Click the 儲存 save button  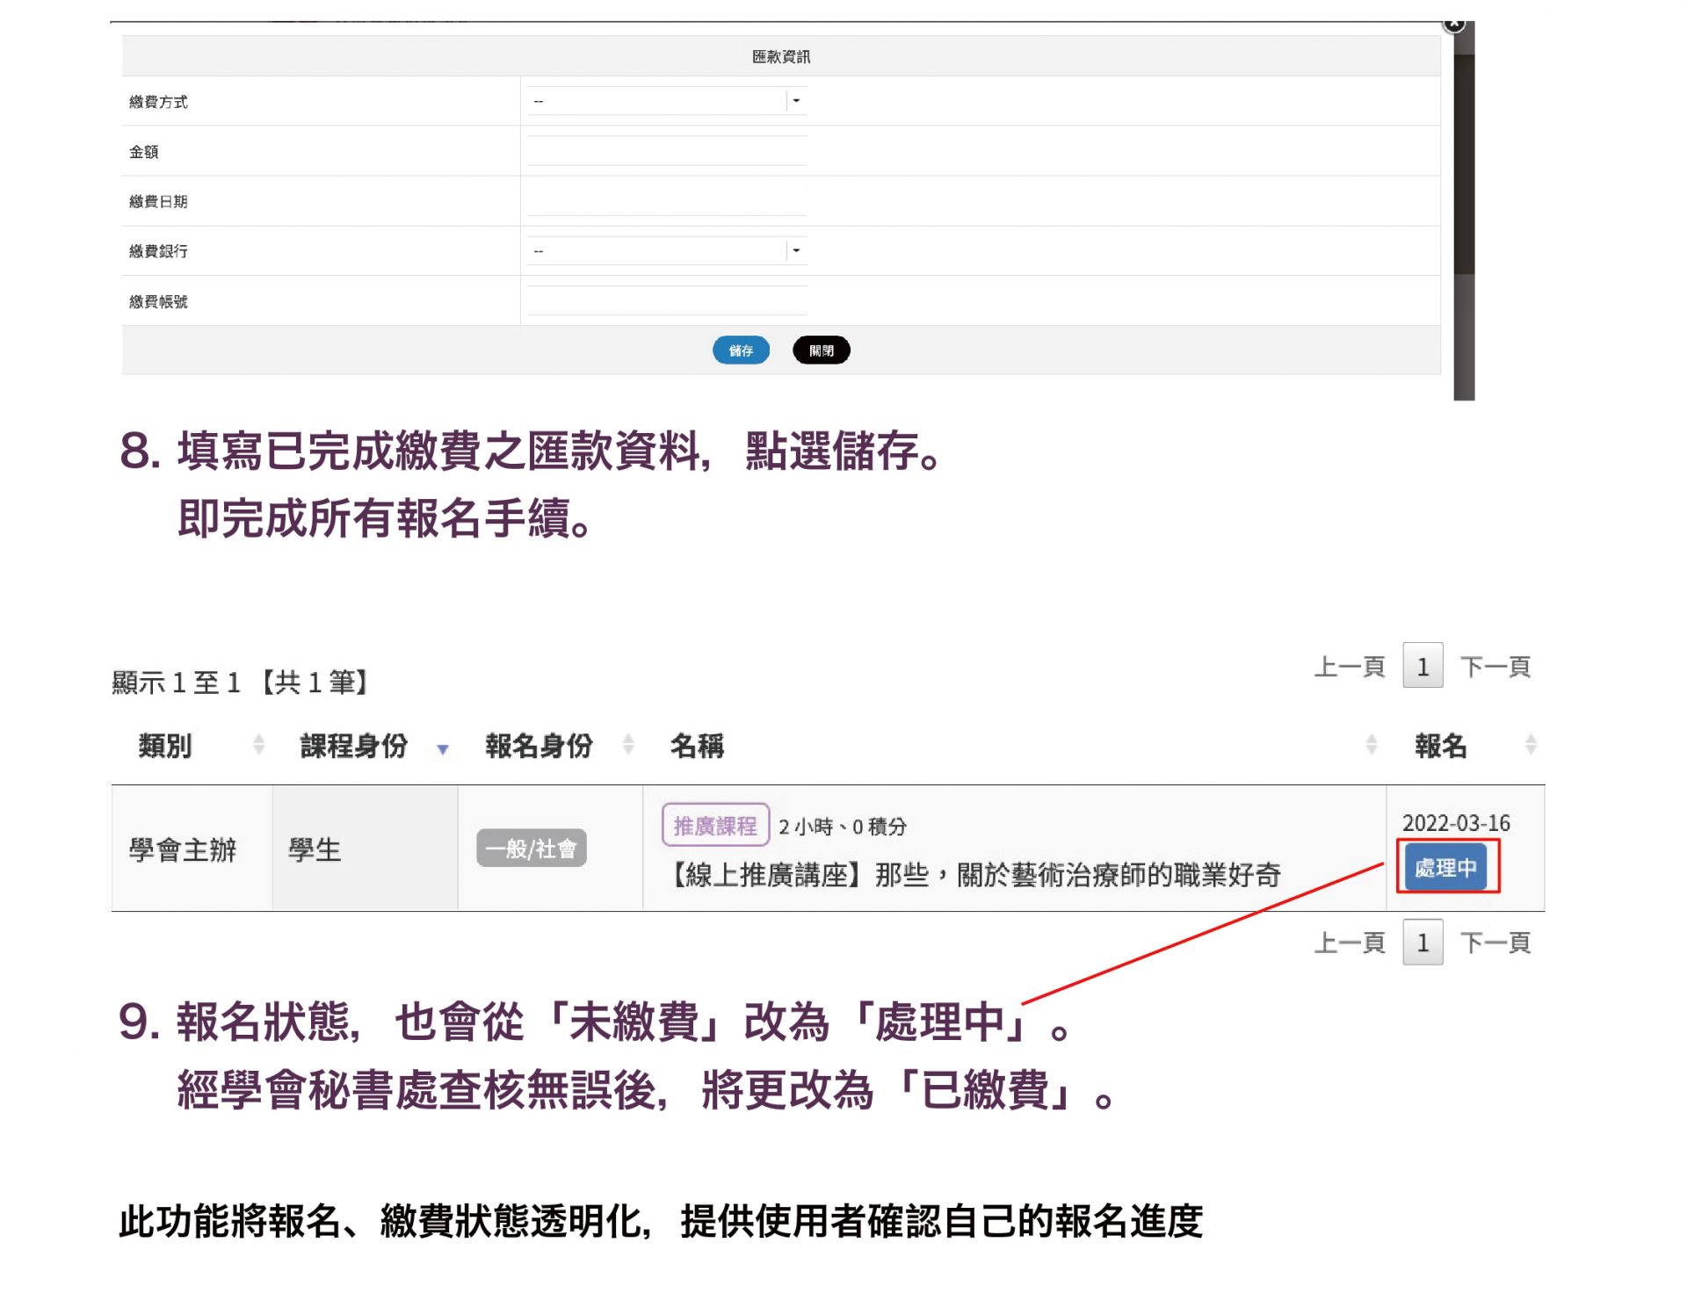point(741,350)
